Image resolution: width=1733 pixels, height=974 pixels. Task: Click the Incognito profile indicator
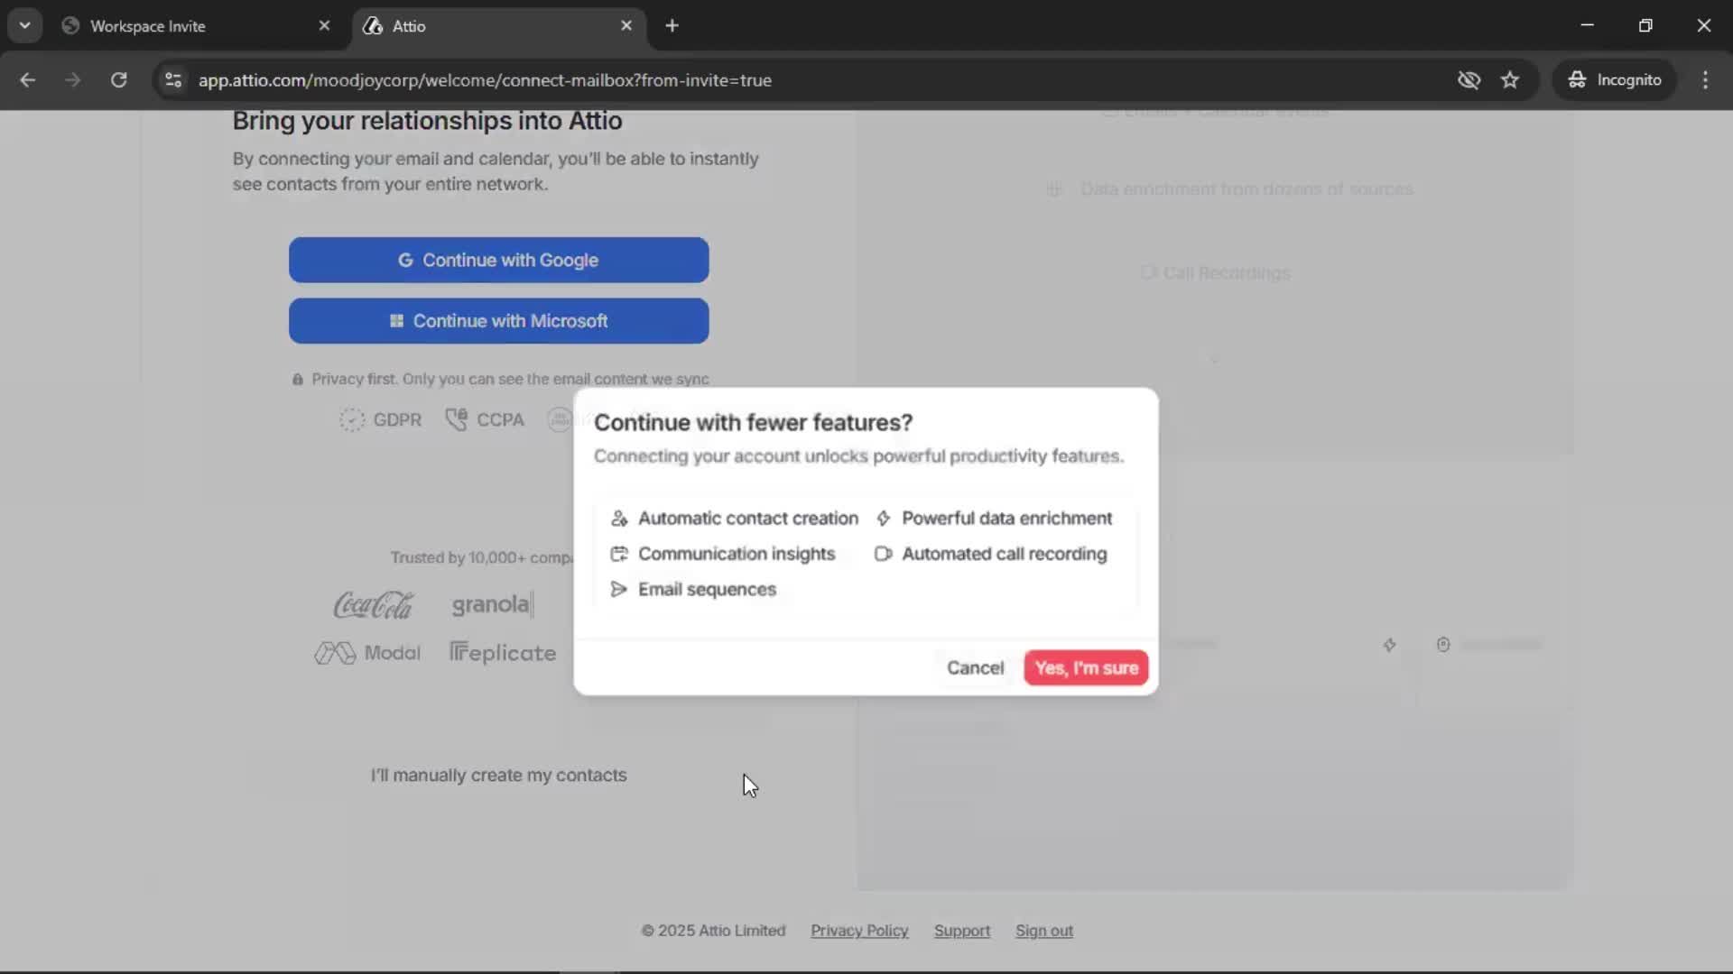[x=1615, y=79]
